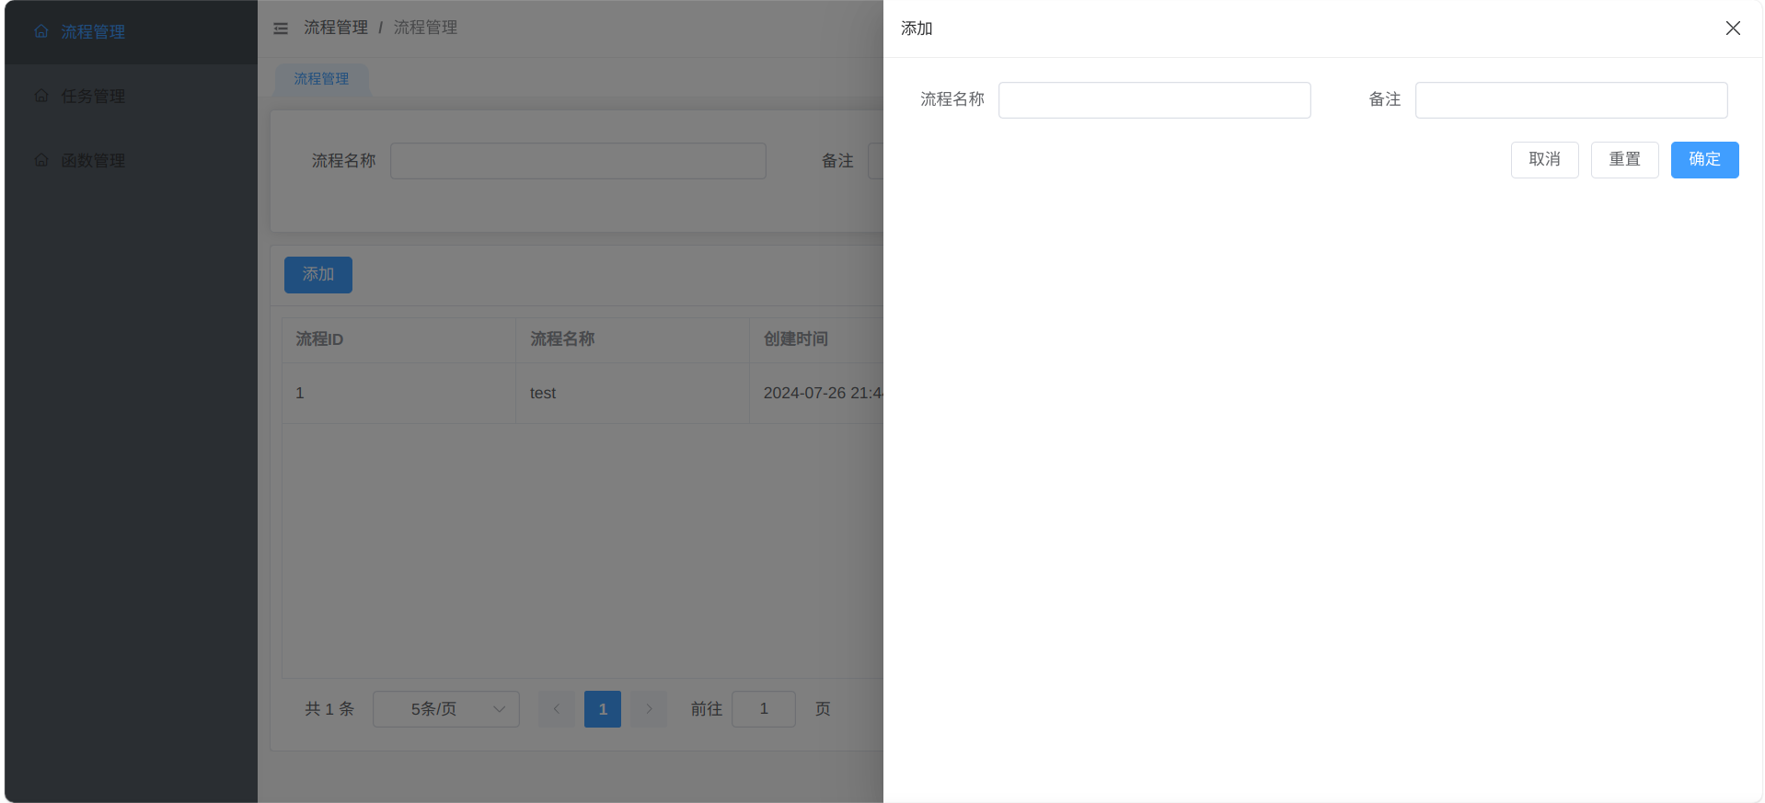Click the home icon beside 函数管理

[41, 160]
